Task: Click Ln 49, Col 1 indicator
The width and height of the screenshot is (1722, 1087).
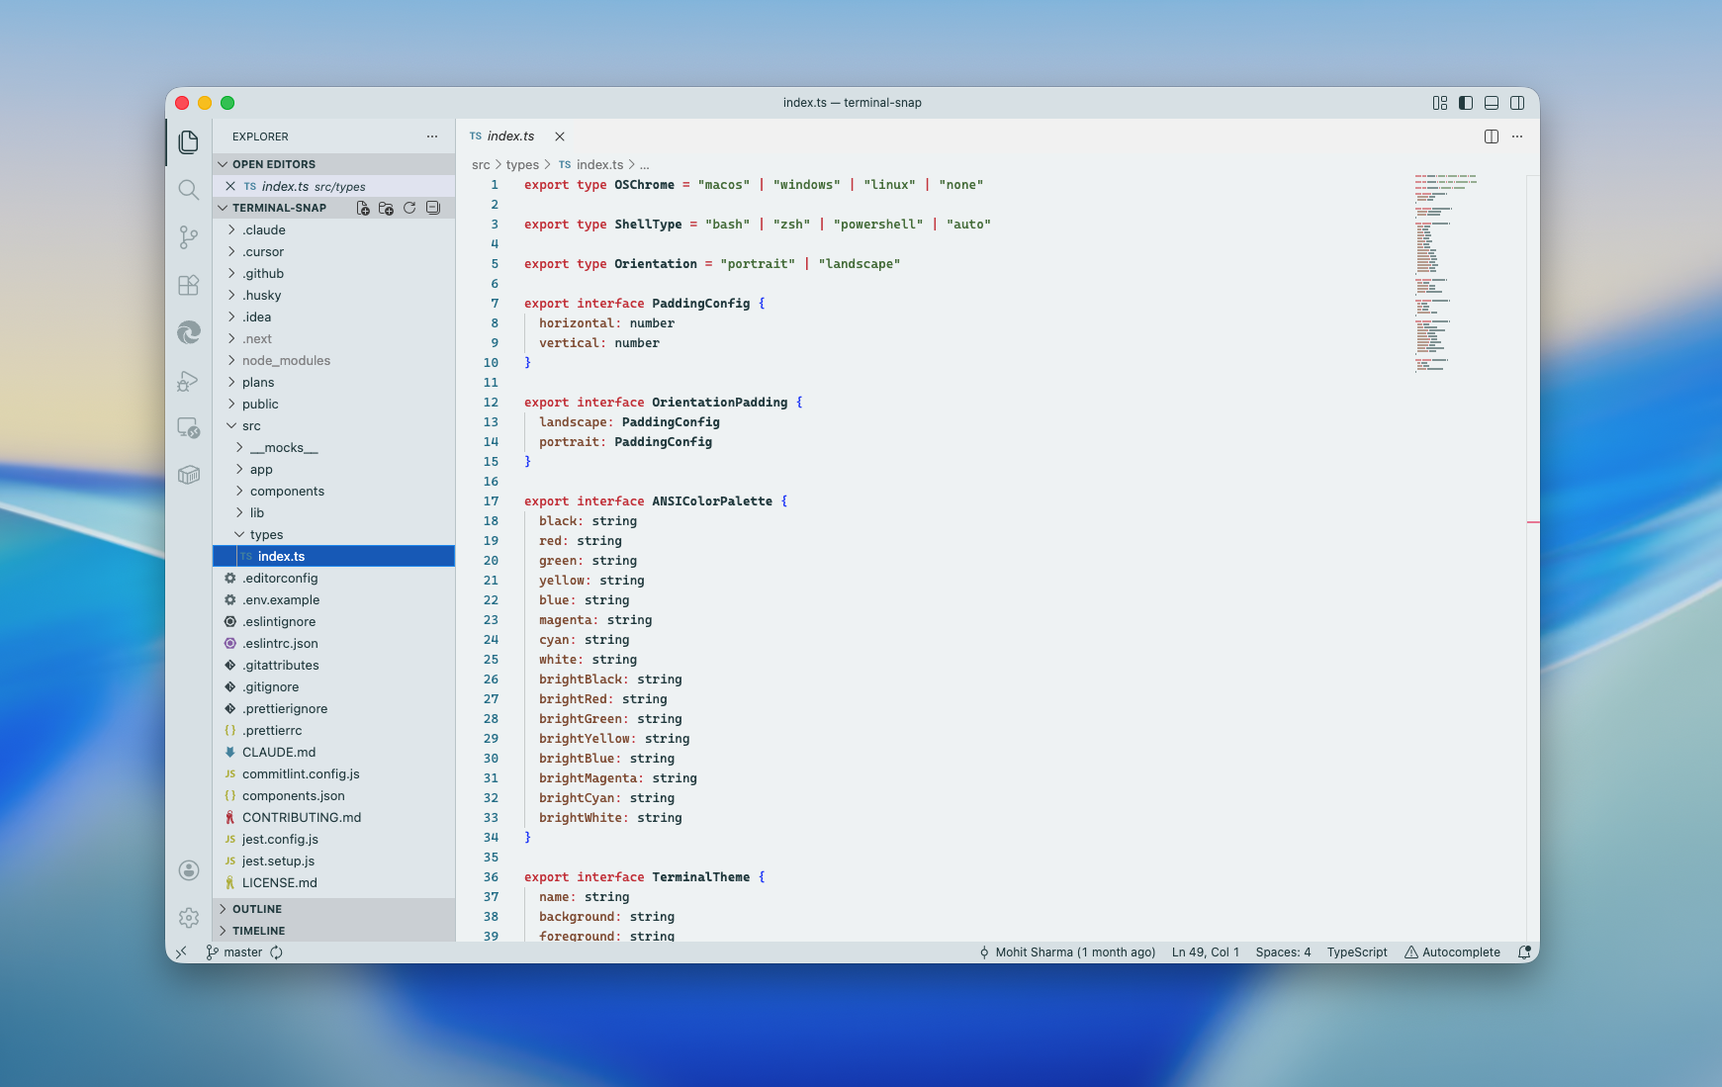Action: click(x=1205, y=952)
